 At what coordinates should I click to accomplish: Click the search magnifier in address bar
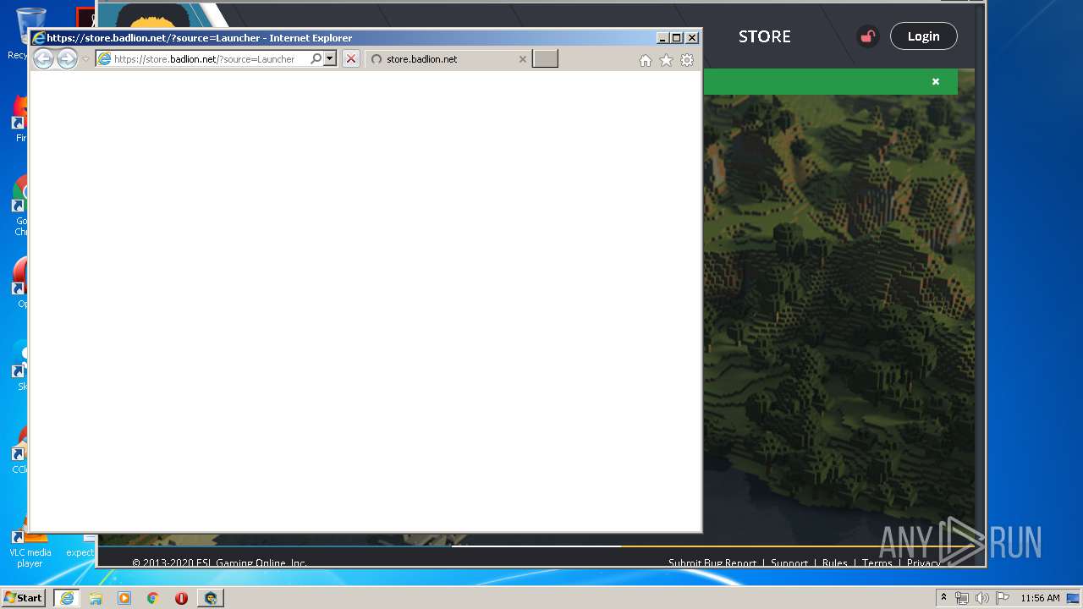[x=316, y=59]
